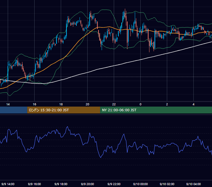Click the 9/9 22:00 oscillator time label

(x=114, y=184)
